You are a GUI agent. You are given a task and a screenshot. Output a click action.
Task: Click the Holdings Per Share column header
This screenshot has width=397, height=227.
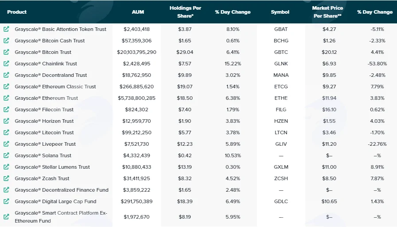click(x=185, y=12)
